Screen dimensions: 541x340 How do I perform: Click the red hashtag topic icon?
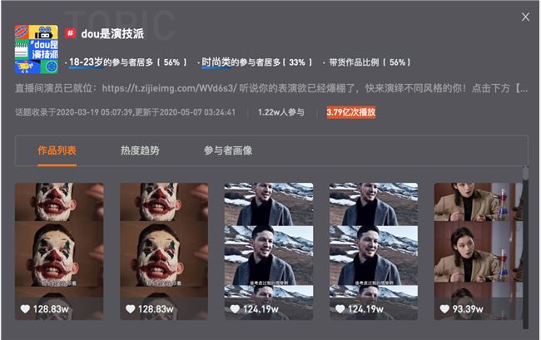coord(71,33)
